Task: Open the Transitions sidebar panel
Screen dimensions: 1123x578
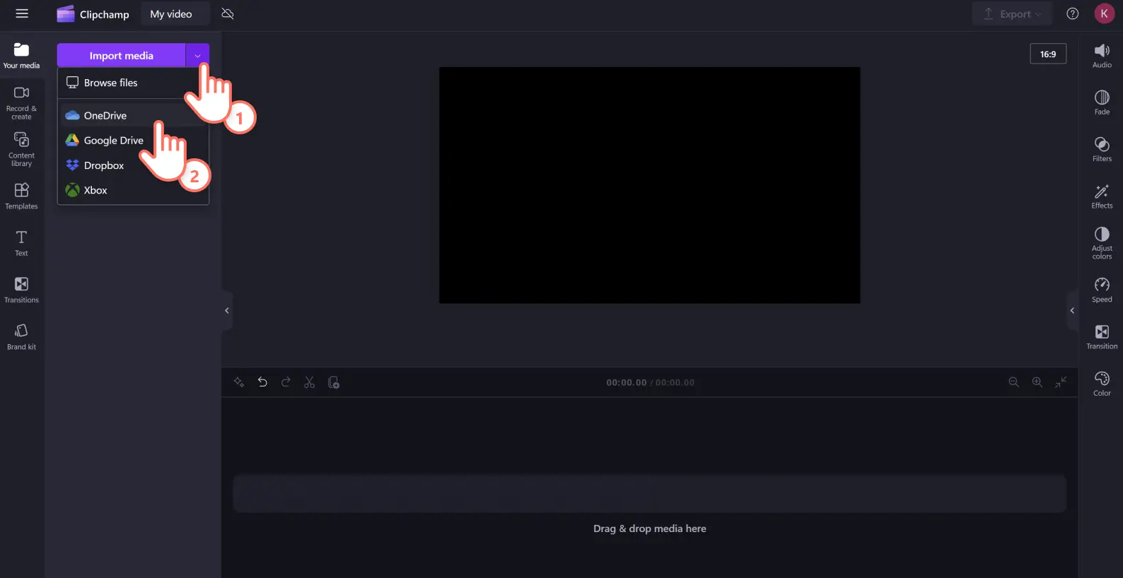Action: [21, 290]
